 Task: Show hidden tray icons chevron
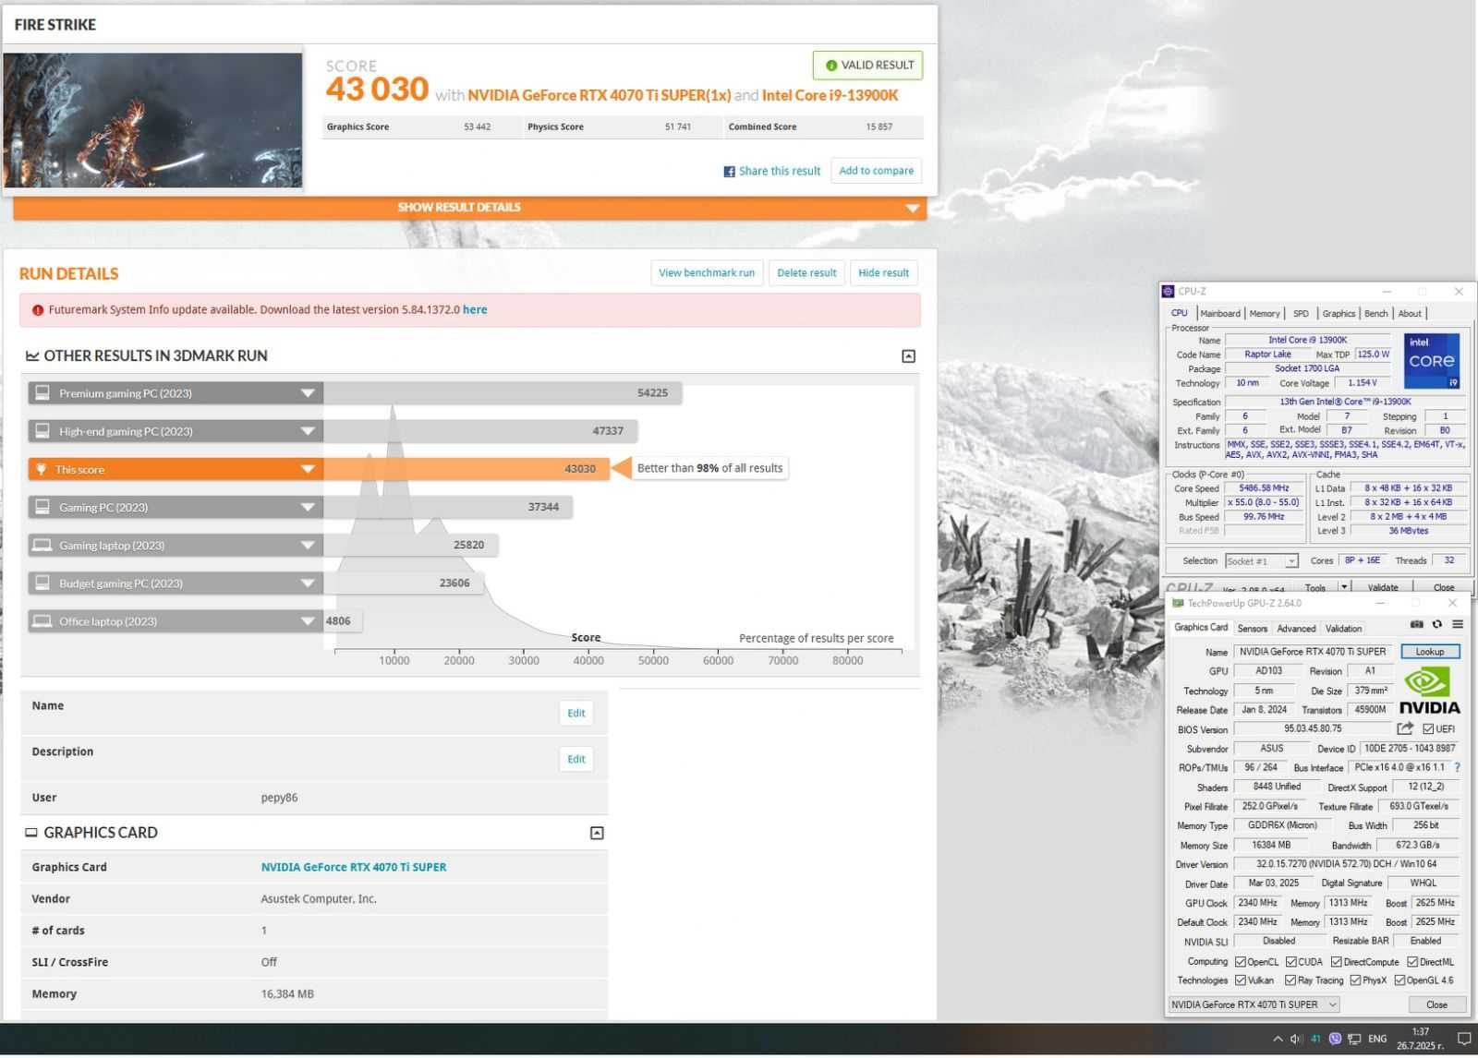pyautogui.click(x=1278, y=1039)
